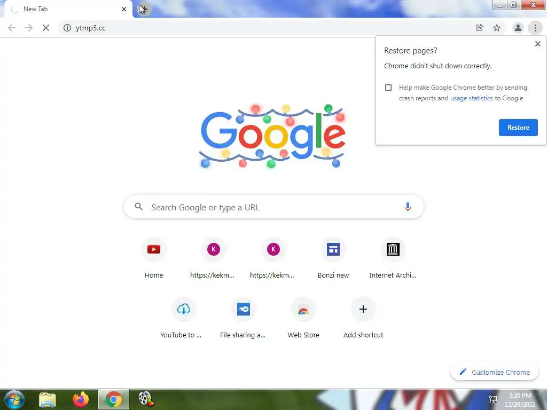Open the YouTube Home shortcut
The width and height of the screenshot is (547, 410).
coord(154,258)
